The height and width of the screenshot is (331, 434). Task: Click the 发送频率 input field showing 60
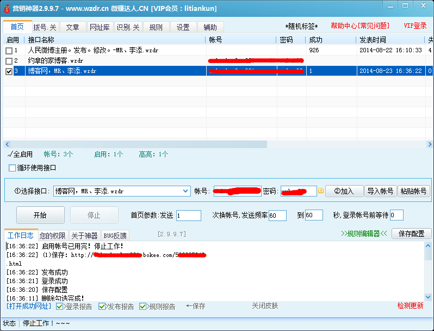point(277,216)
